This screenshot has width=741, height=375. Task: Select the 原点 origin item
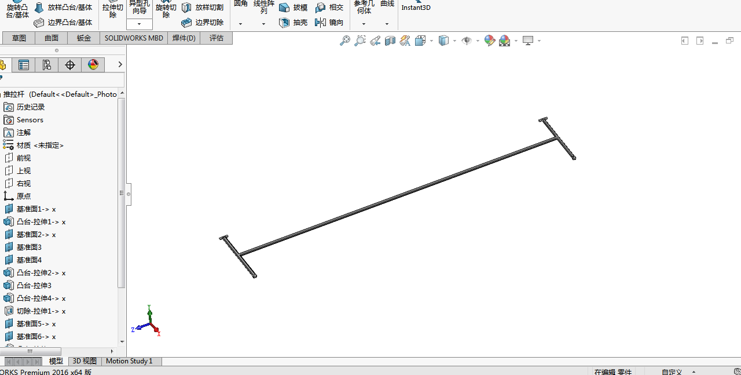click(x=17, y=196)
